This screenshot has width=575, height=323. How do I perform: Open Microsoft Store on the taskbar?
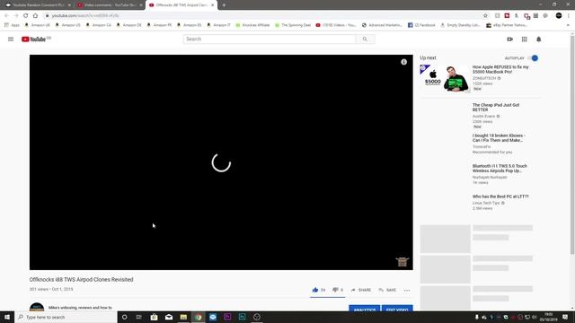pos(154,317)
